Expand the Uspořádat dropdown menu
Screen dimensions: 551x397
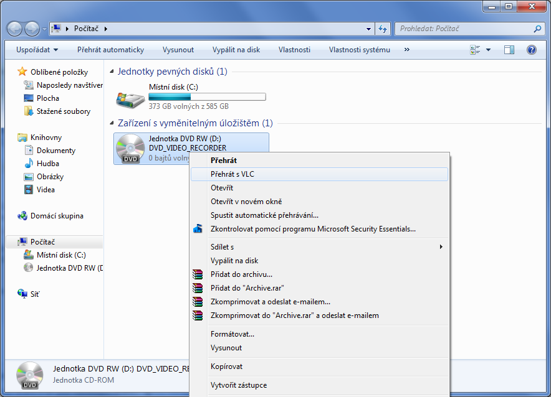(37, 50)
